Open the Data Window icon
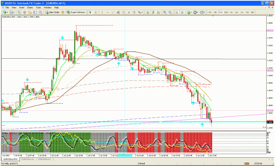 pos(25,12)
